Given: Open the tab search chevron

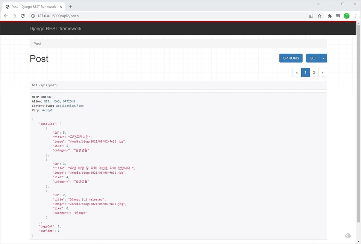Looking at the screenshot, I should click(x=319, y=4).
